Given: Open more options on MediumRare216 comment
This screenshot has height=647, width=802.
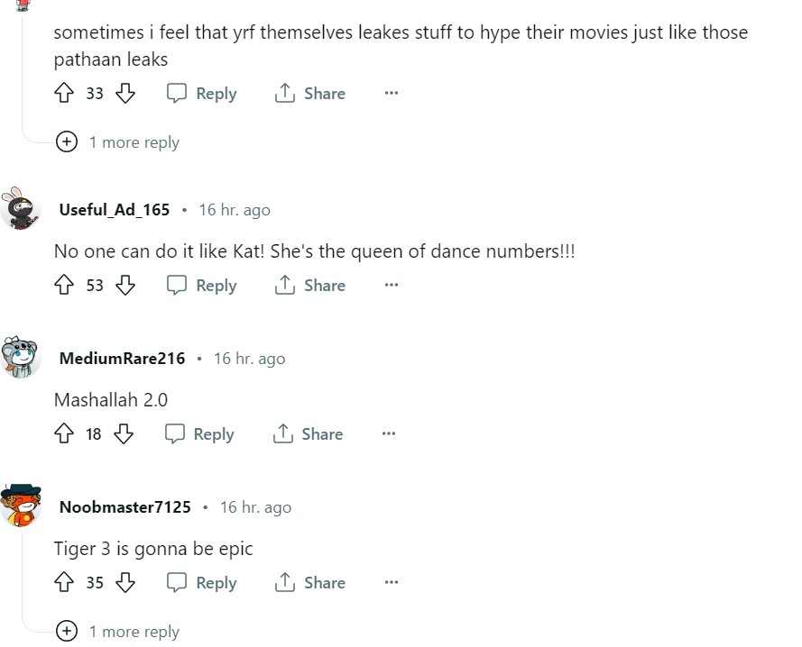Looking at the screenshot, I should (x=389, y=434).
